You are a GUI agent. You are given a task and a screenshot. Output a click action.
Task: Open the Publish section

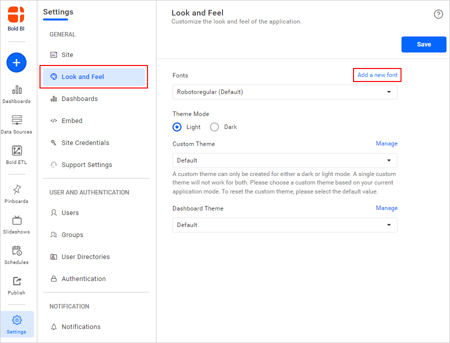point(16,286)
